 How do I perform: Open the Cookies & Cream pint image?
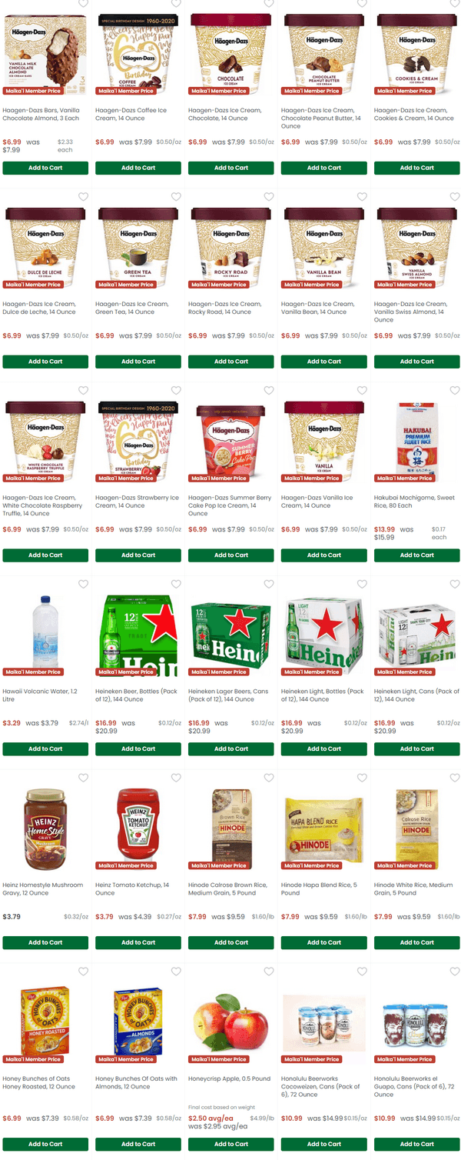(417, 48)
